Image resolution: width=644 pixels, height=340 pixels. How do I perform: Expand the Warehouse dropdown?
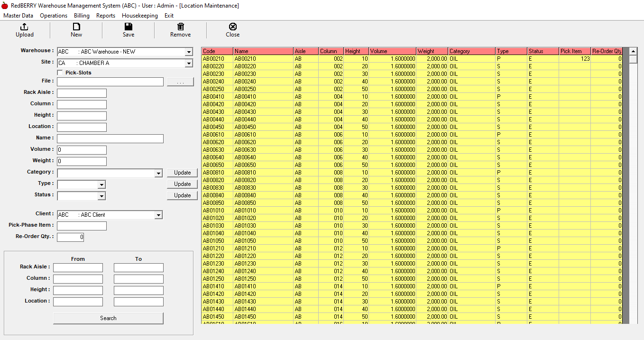click(x=189, y=52)
